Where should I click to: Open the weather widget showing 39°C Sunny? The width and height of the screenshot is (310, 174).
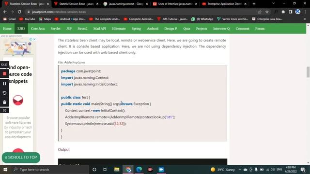223,170
